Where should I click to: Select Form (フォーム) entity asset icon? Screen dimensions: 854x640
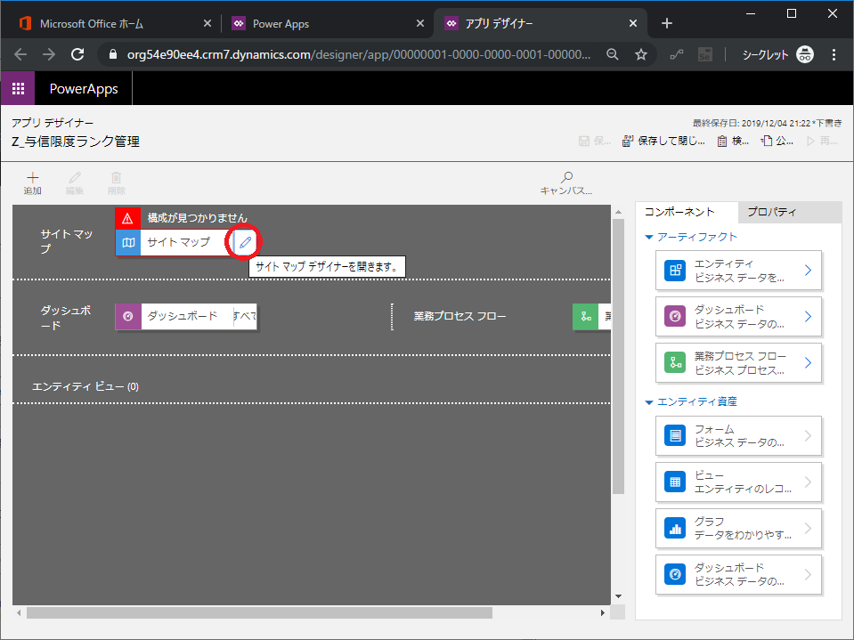pos(675,435)
